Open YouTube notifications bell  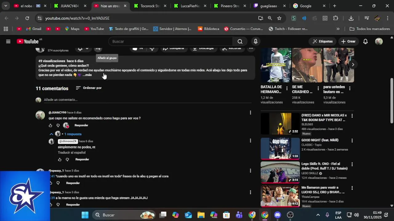click(x=365, y=41)
